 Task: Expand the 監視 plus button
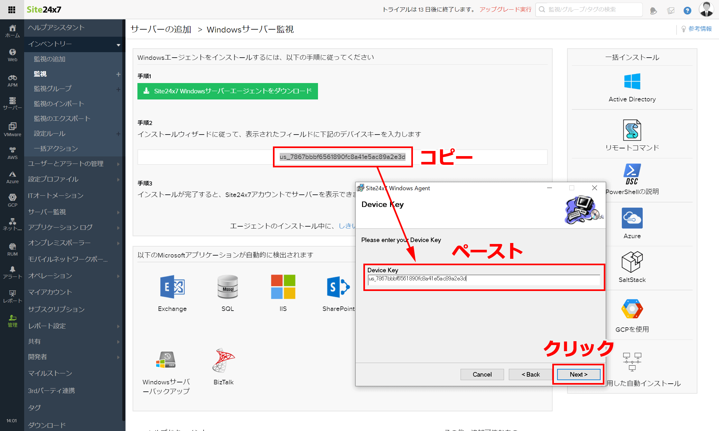[x=118, y=74]
